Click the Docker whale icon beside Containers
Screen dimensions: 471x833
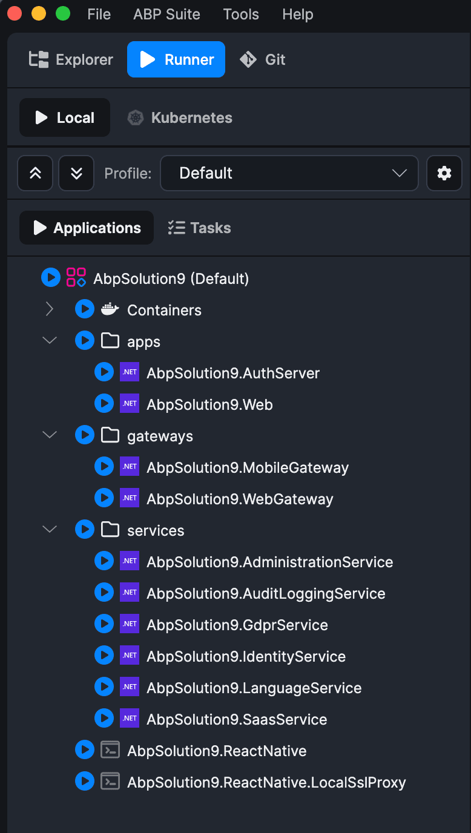pyautogui.click(x=110, y=309)
